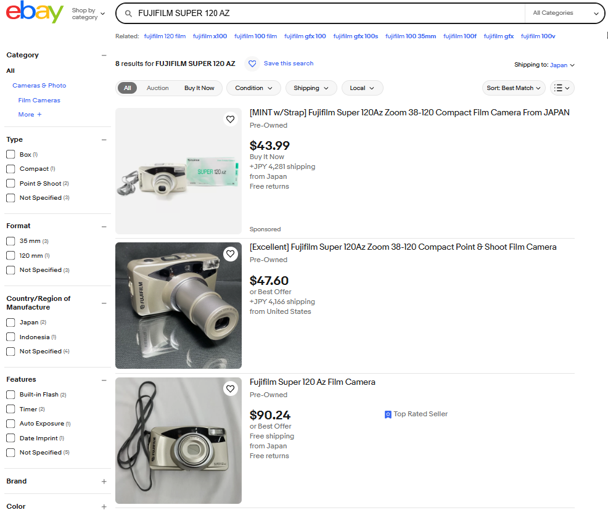The image size is (608, 510).
Task: Click the related search fujifilm 100 35mm
Action: 411,36
